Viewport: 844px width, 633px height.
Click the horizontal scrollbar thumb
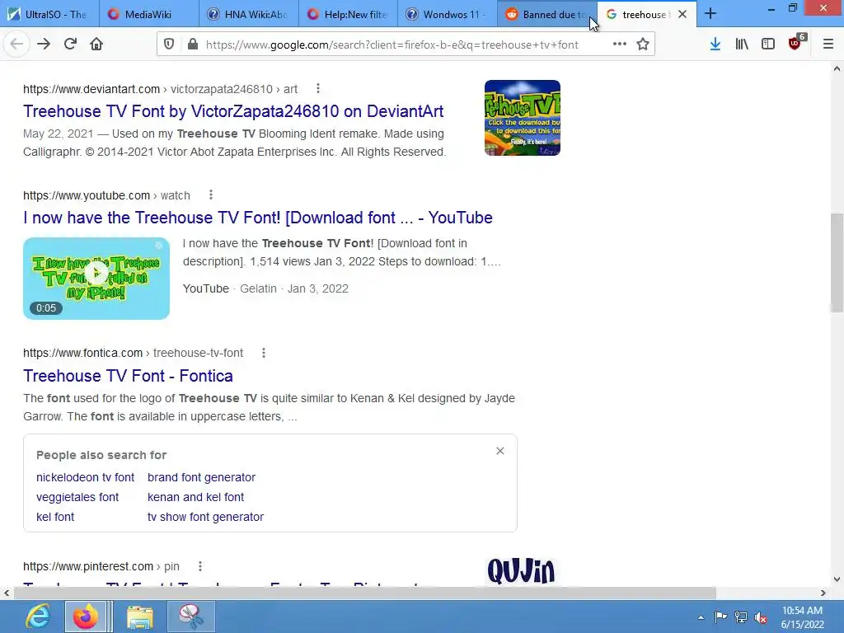[x=364, y=593]
